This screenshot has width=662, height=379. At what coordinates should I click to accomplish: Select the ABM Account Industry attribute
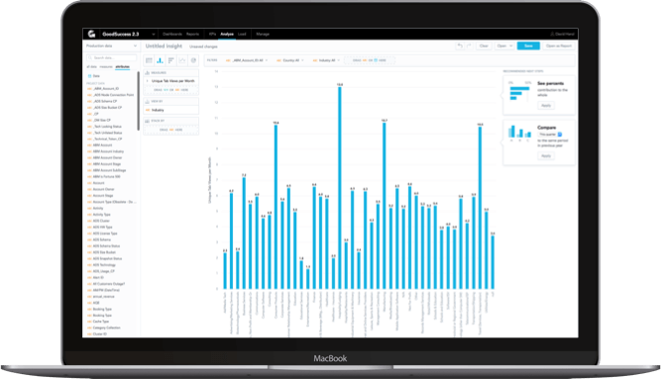(108, 151)
